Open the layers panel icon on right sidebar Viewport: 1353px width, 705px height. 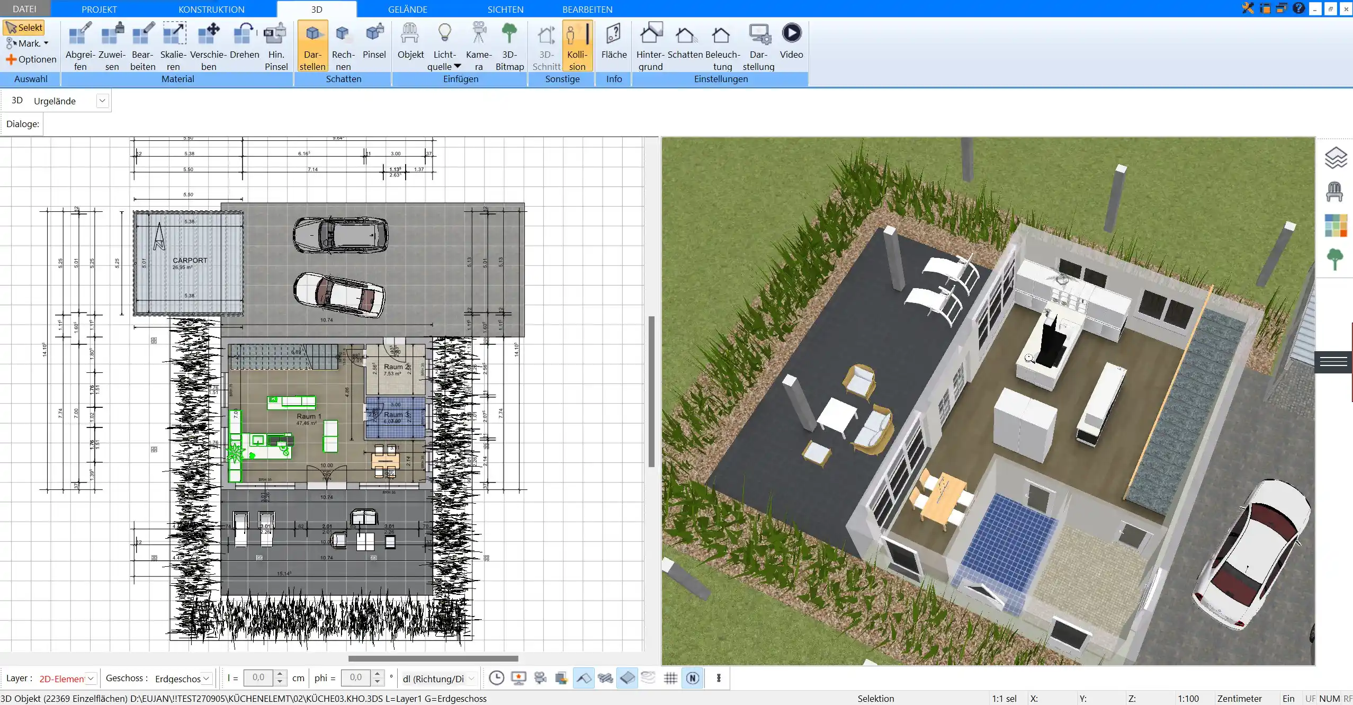[1336, 158]
